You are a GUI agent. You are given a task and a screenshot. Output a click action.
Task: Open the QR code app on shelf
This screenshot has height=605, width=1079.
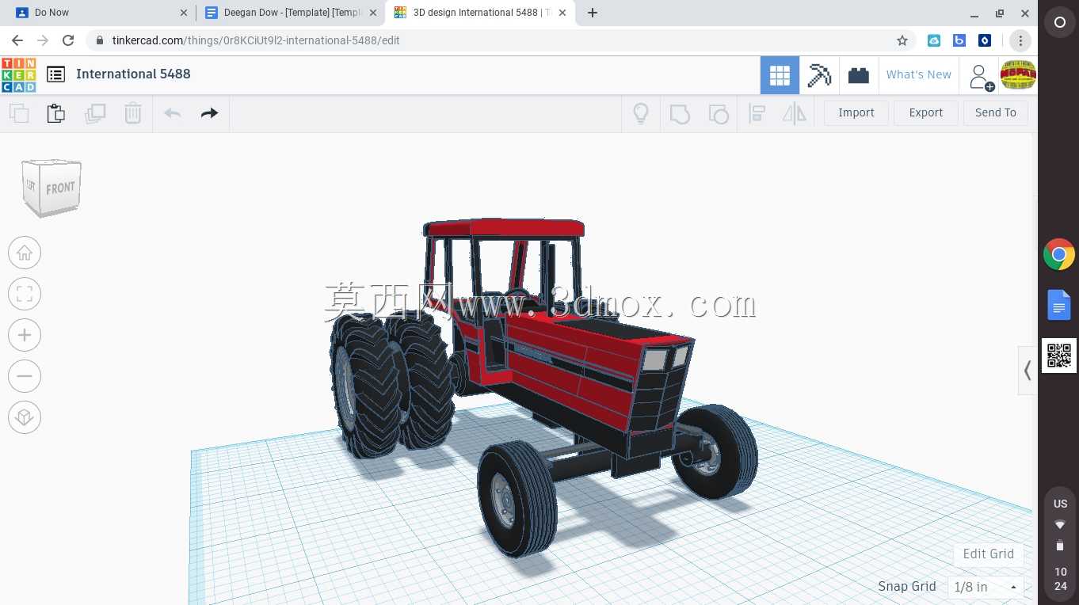point(1059,356)
